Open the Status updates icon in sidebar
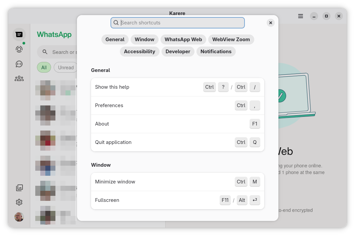Image resolution: width=355 pixels, height=236 pixels. 19,49
